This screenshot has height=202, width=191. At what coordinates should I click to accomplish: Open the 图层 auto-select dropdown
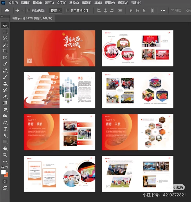click(56, 10)
